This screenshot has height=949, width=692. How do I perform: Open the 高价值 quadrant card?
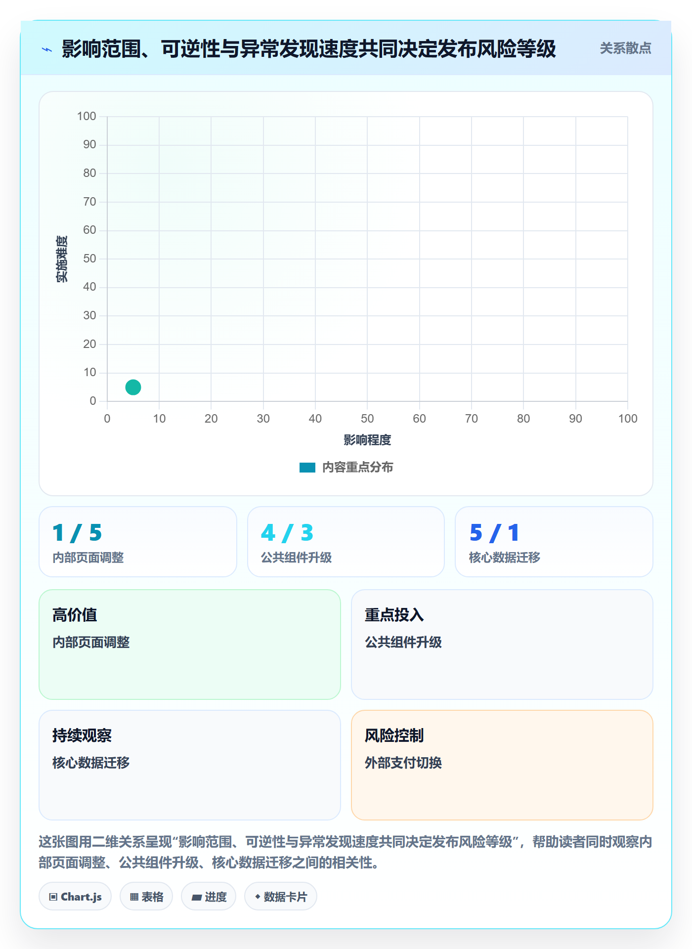190,645
